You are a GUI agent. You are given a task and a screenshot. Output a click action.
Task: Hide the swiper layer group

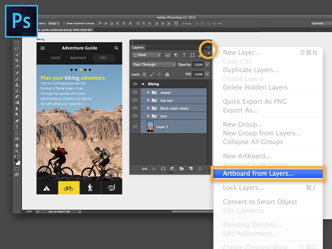point(135,93)
